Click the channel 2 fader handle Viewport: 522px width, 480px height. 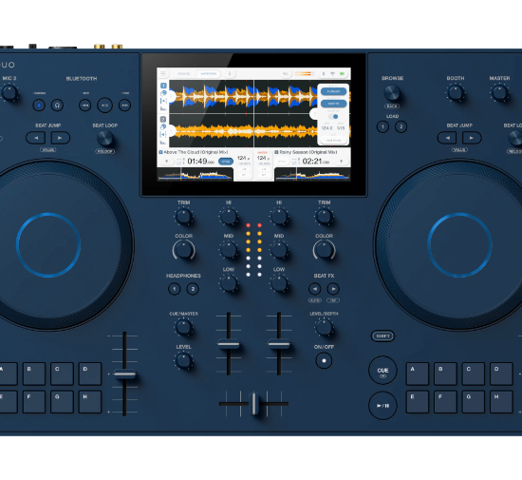tap(279, 344)
